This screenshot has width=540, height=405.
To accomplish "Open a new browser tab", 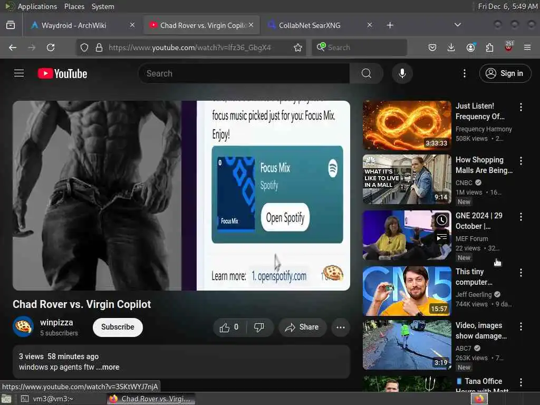I will point(390,25).
